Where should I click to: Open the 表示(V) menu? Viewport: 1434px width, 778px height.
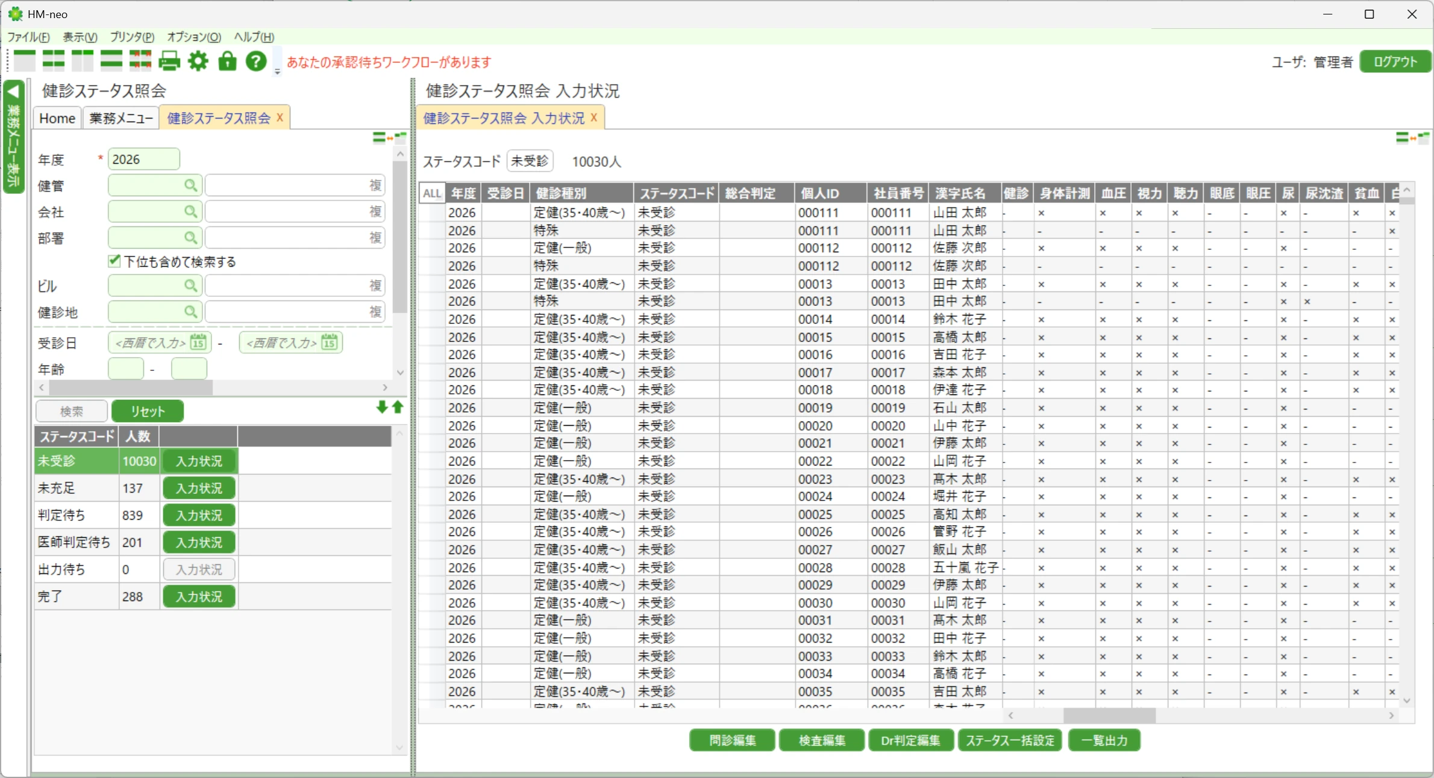coord(80,37)
